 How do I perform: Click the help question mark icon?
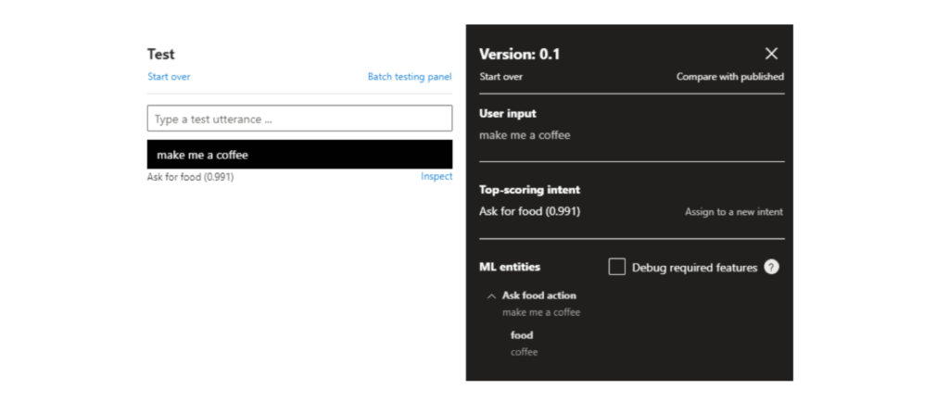(771, 267)
